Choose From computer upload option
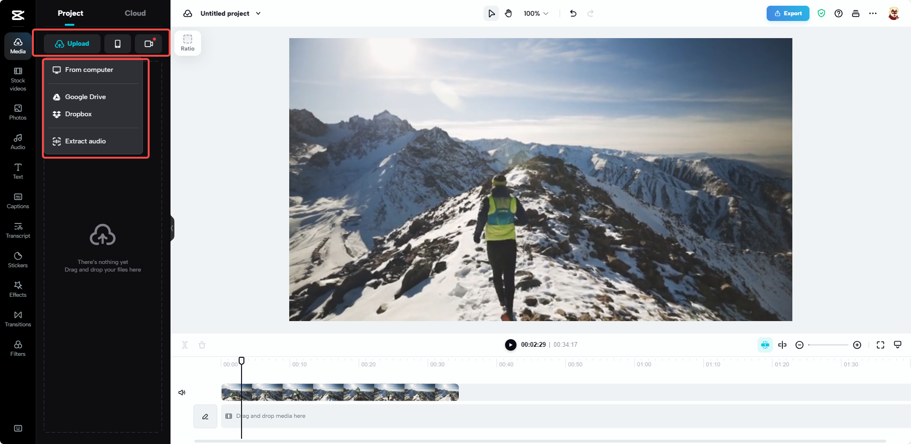Viewport: 911px width, 444px height. click(93, 70)
